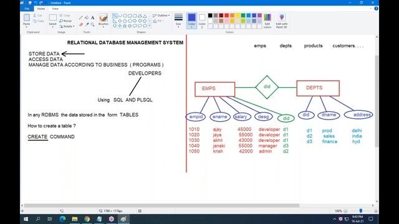Select the Five-point star shape
This screenshot has width=399, height=224.
[x=125, y=26]
